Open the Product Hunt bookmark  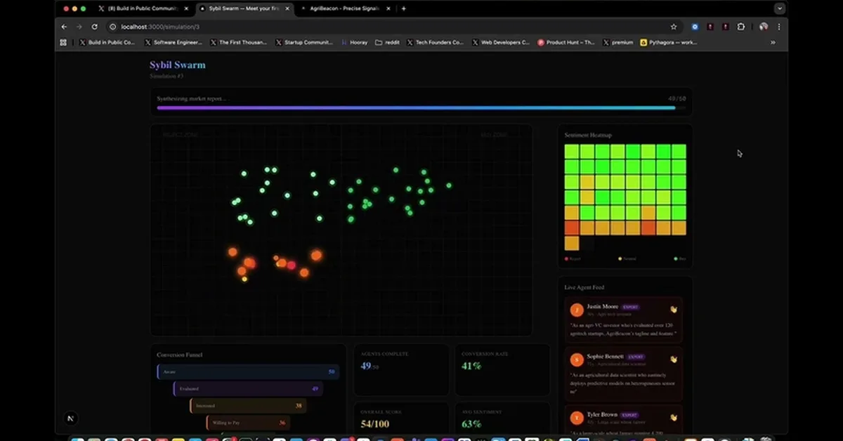pyautogui.click(x=566, y=42)
